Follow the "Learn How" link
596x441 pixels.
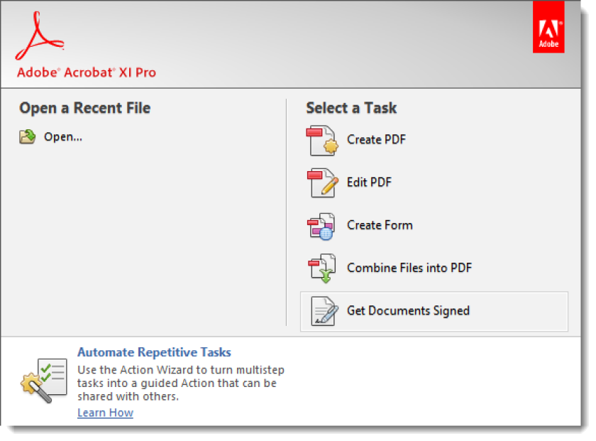click(x=105, y=413)
